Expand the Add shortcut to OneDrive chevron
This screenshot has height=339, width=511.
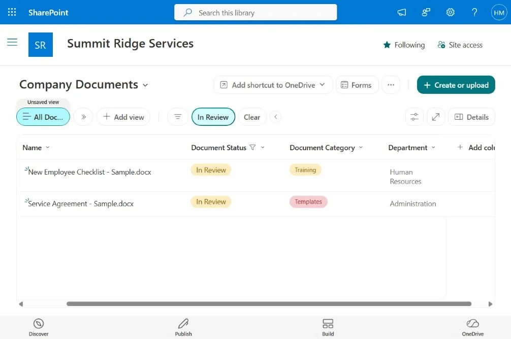click(322, 85)
